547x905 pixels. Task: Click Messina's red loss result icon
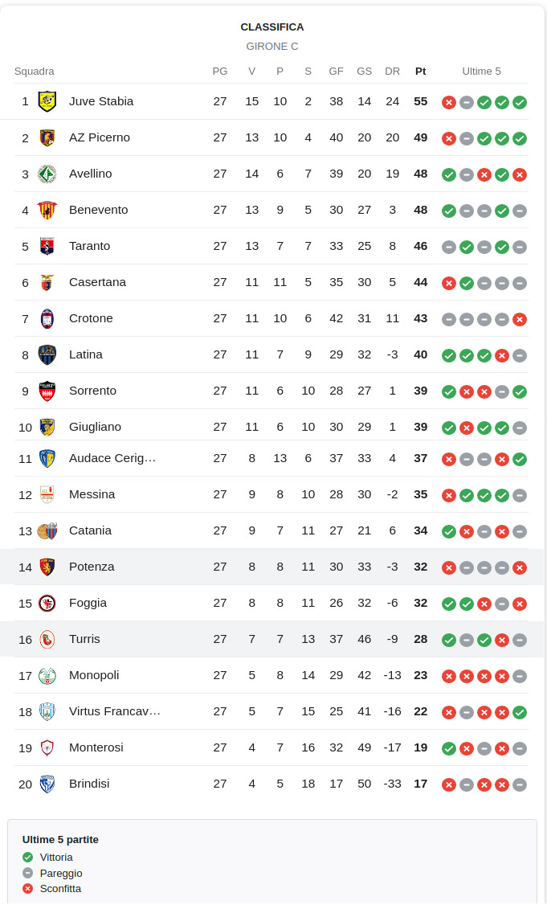(449, 495)
